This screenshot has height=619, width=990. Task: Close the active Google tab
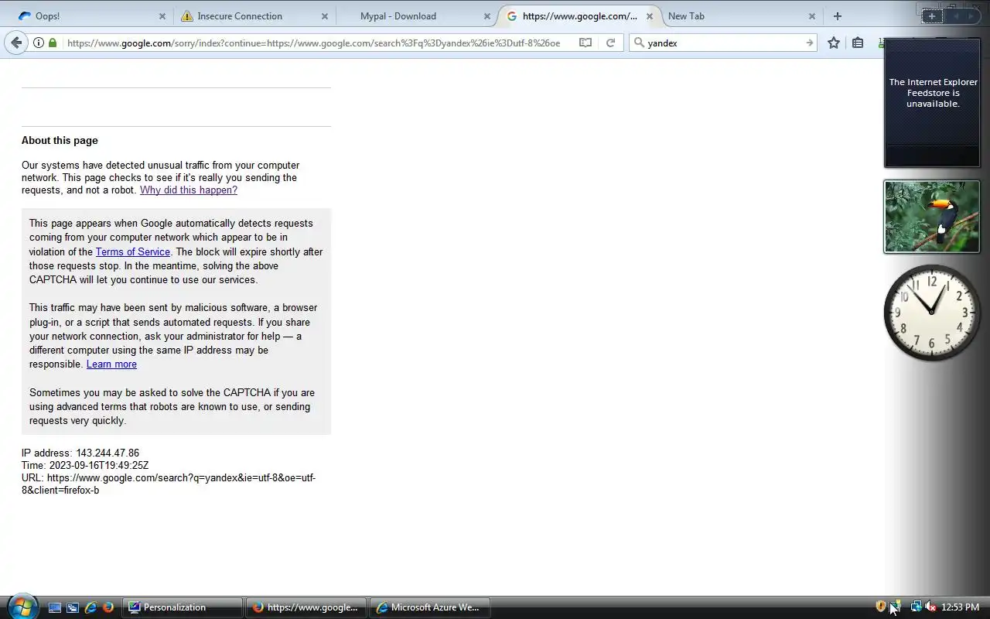click(x=650, y=16)
